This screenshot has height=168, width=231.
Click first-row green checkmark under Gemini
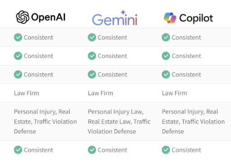[92, 37]
